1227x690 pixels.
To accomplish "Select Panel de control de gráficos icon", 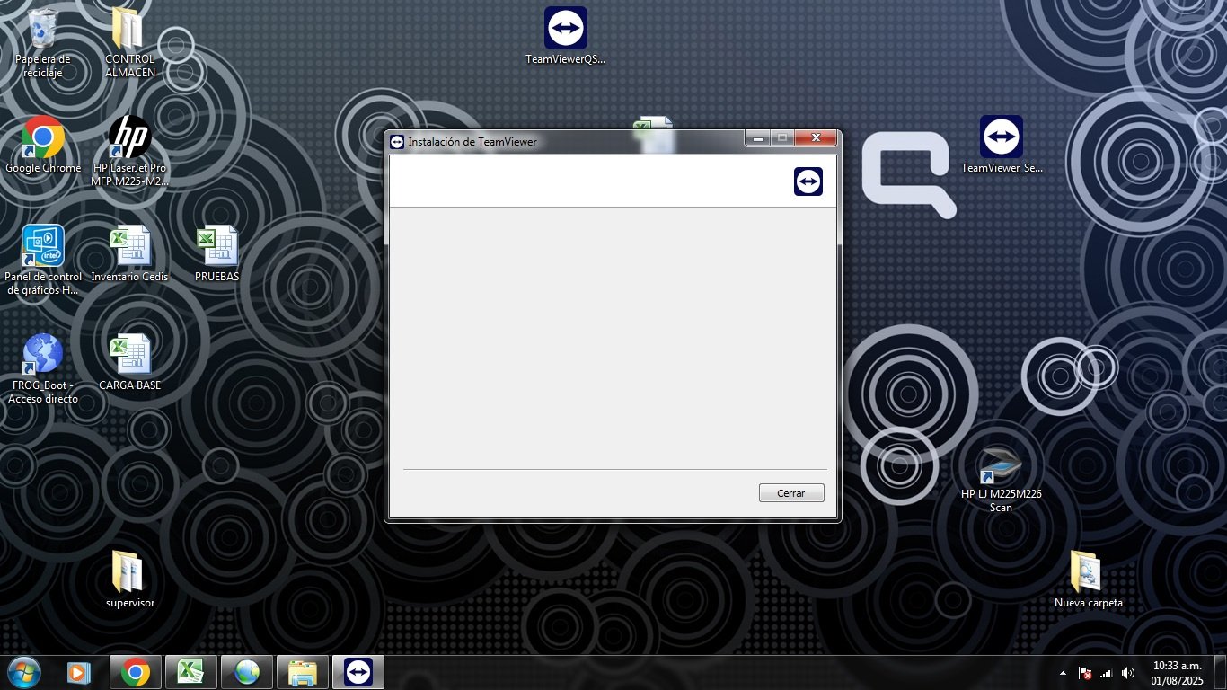I will 42,260.
